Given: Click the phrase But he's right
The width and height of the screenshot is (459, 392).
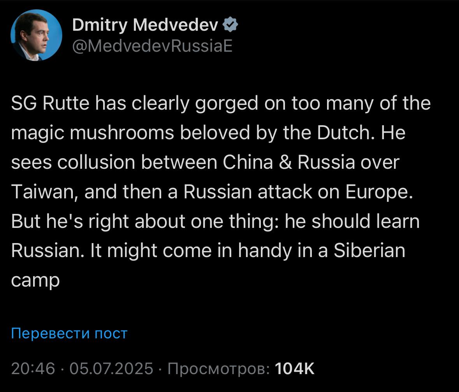Looking at the screenshot, I should [x=70, y=221].
